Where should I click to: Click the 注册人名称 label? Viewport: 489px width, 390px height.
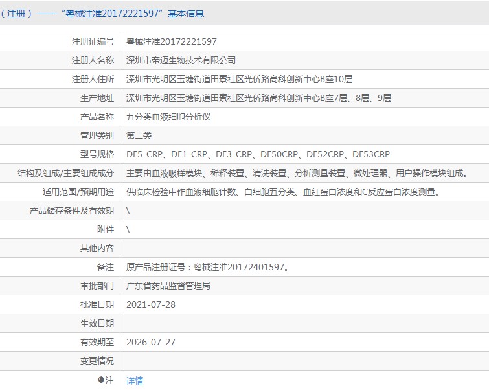click(93, 60)
